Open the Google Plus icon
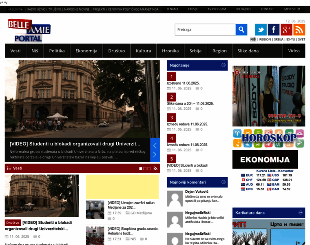Viewport: 310px width, 245px height. [286, 29]
